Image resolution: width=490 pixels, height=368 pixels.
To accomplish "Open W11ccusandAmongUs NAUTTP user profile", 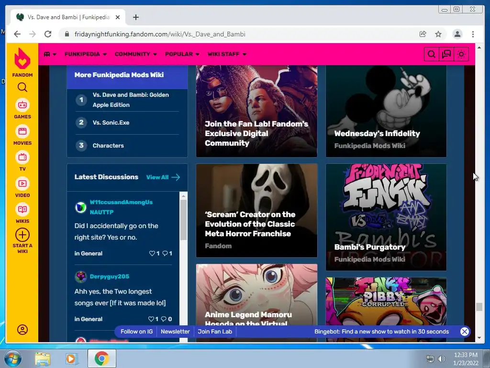I will (121, 207).
